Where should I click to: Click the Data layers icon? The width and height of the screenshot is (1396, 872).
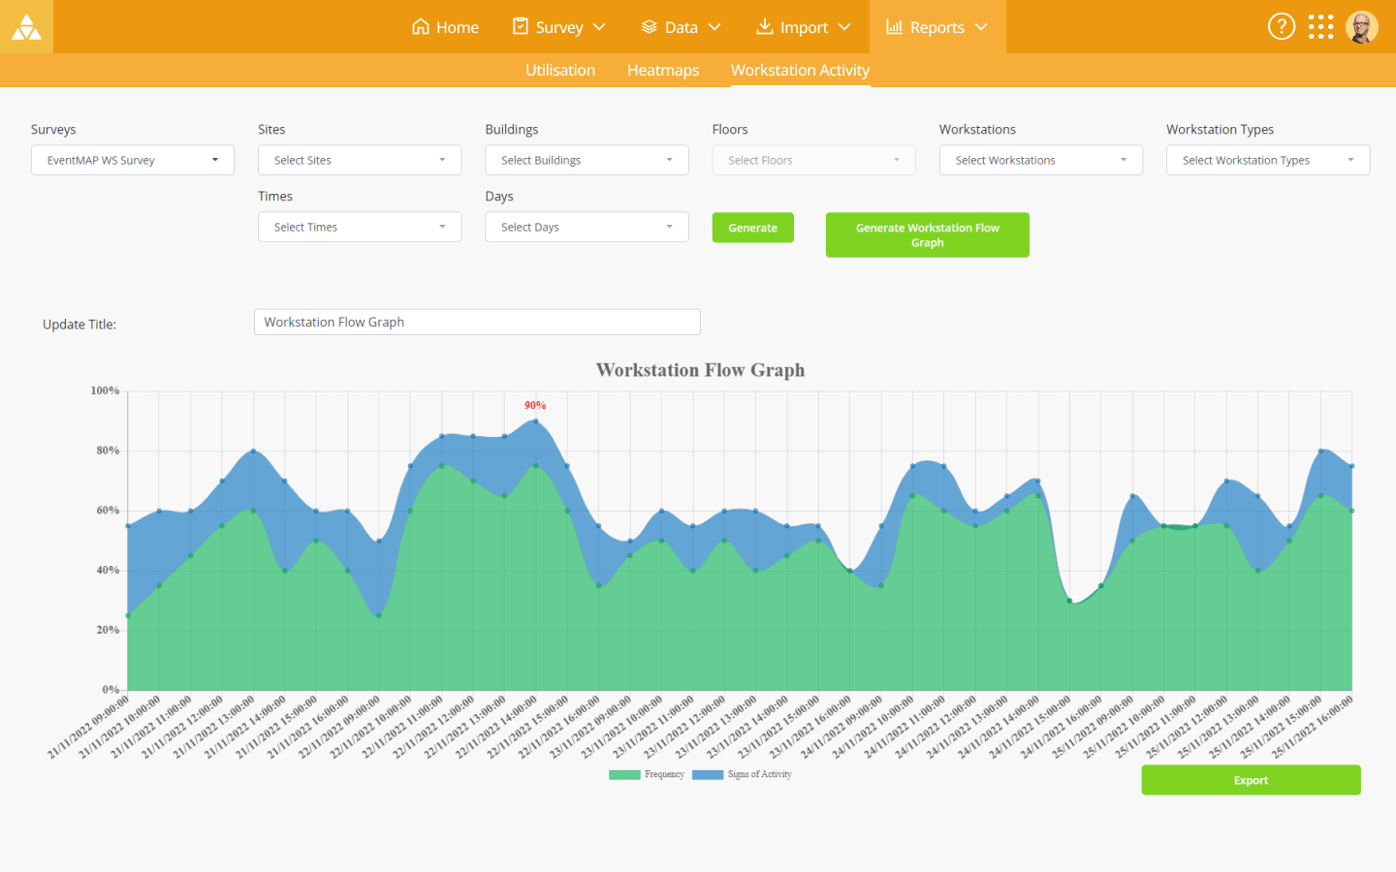(x=650, y=26)
